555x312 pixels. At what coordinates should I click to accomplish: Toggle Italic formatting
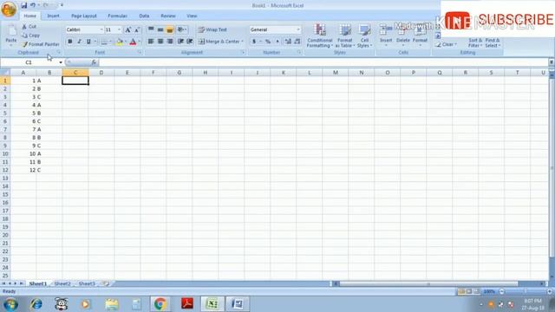click(79, 42)
